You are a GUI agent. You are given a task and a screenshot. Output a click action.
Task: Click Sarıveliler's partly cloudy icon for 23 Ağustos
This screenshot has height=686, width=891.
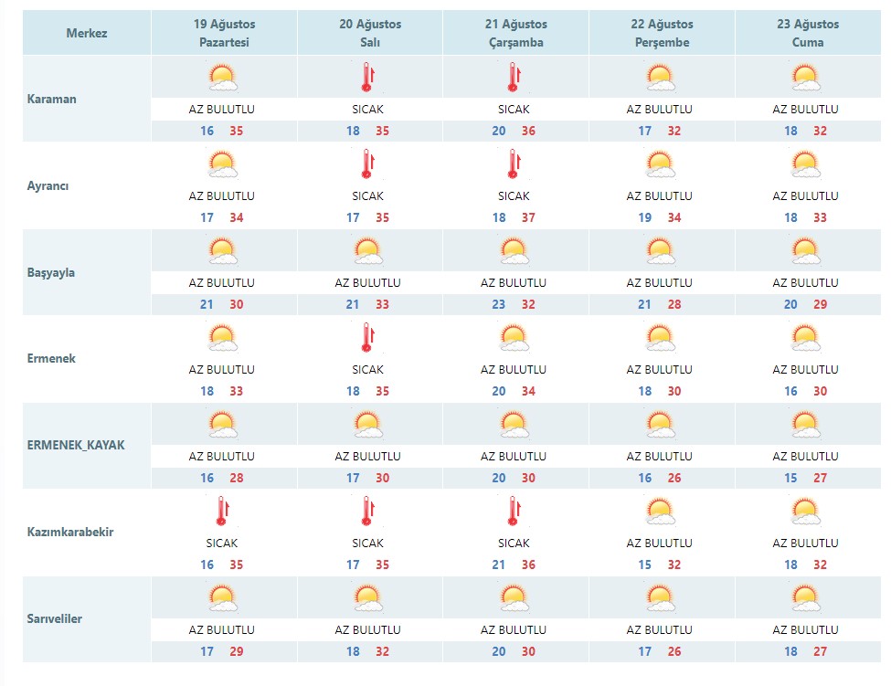click(x=806, y=598)
